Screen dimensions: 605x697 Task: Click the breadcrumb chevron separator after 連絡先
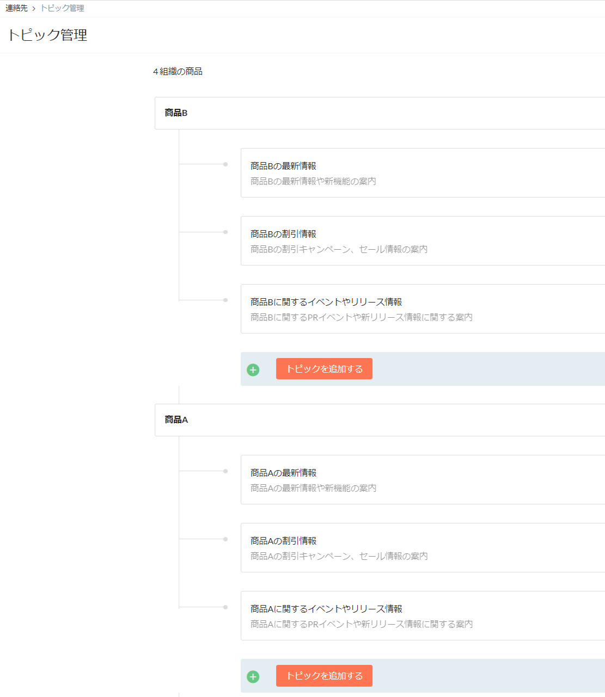34,9
